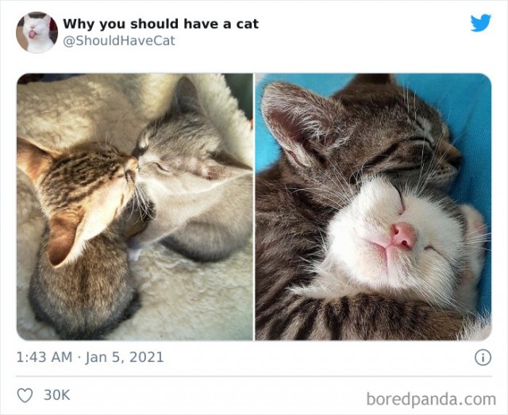
Task: View the 30K likes count
Action: pyautogui.click(x=57, y=395)
